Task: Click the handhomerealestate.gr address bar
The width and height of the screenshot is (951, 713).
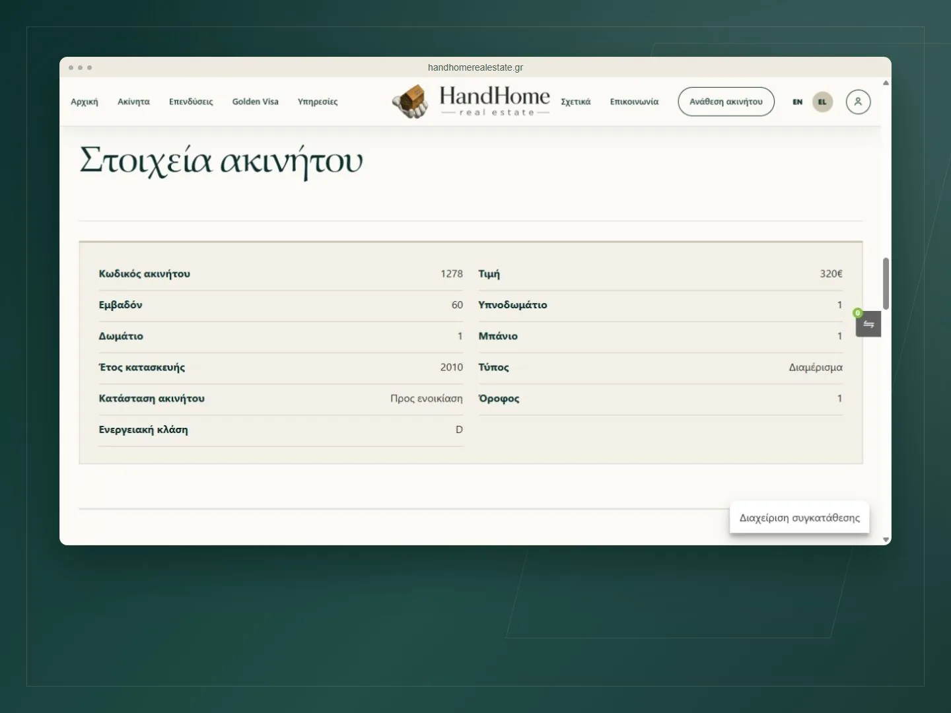Action: pyautogui.click(x=475, y=67)
